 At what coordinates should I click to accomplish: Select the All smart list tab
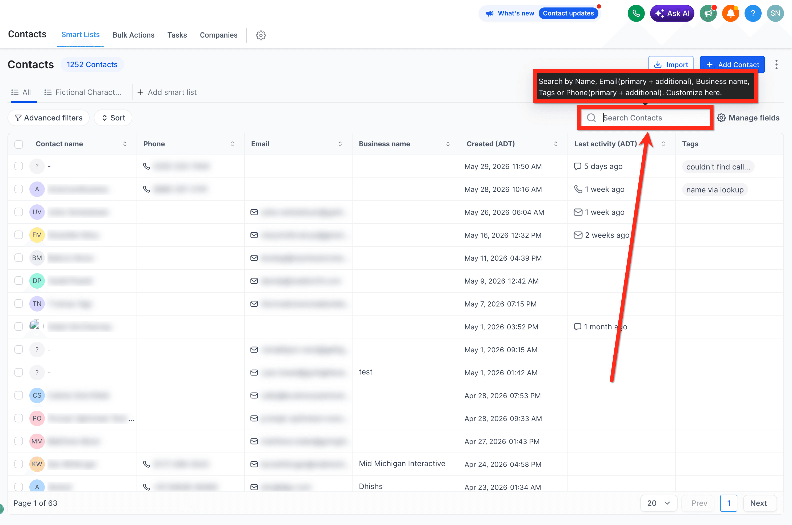point(21,92)
